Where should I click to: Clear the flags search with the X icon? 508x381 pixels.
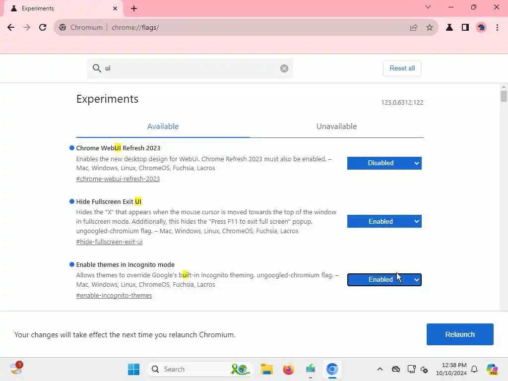[x=284, y=68]
